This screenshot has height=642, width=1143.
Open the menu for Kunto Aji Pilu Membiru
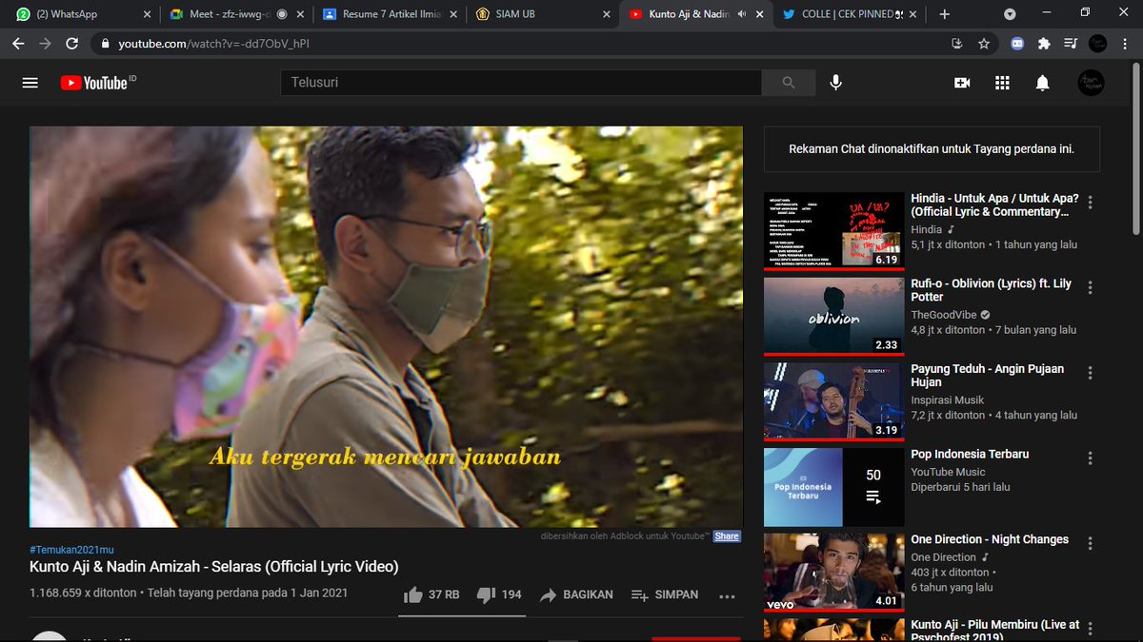coord(1091,629)
